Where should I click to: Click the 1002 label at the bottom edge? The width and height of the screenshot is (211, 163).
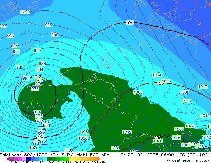click(x=69, y=150)
